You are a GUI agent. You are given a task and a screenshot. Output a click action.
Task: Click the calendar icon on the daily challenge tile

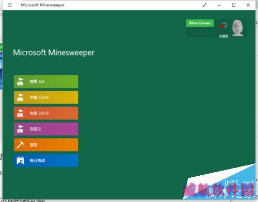click(x=20, y=161)
